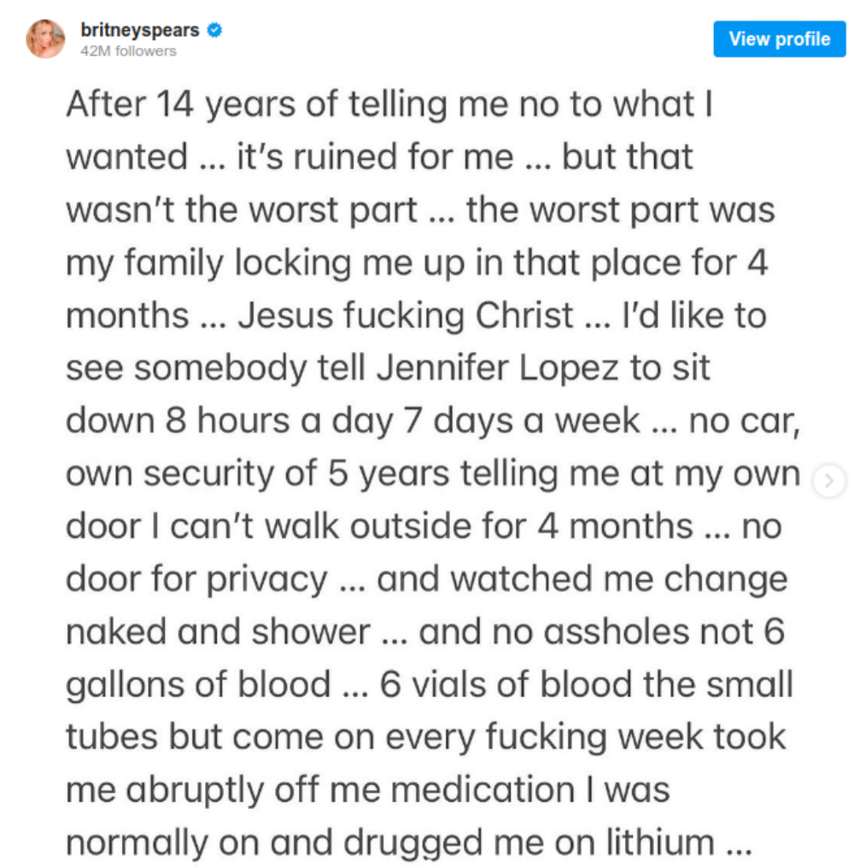Go to next slide with right chevron

point(828,482)
